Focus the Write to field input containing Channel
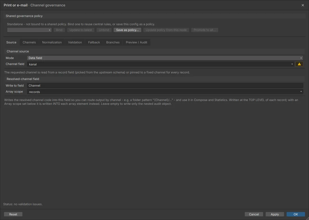The image size is (309, 220). tap(165, 86)
